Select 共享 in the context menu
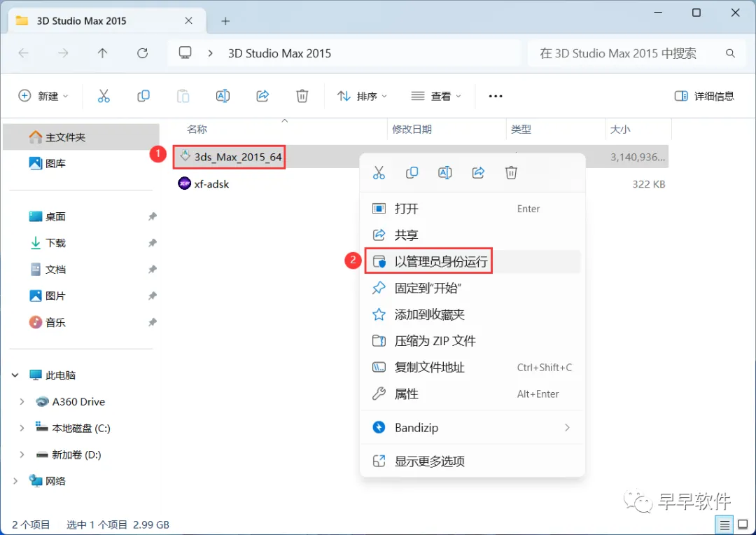This screenshot has width=756, height=535. [x=472, y=235]
